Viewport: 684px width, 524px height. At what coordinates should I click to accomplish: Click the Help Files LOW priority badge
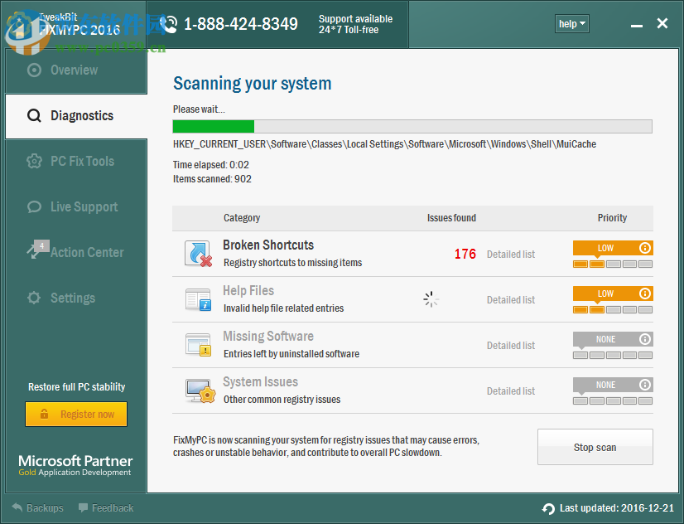tap(613, 294)
